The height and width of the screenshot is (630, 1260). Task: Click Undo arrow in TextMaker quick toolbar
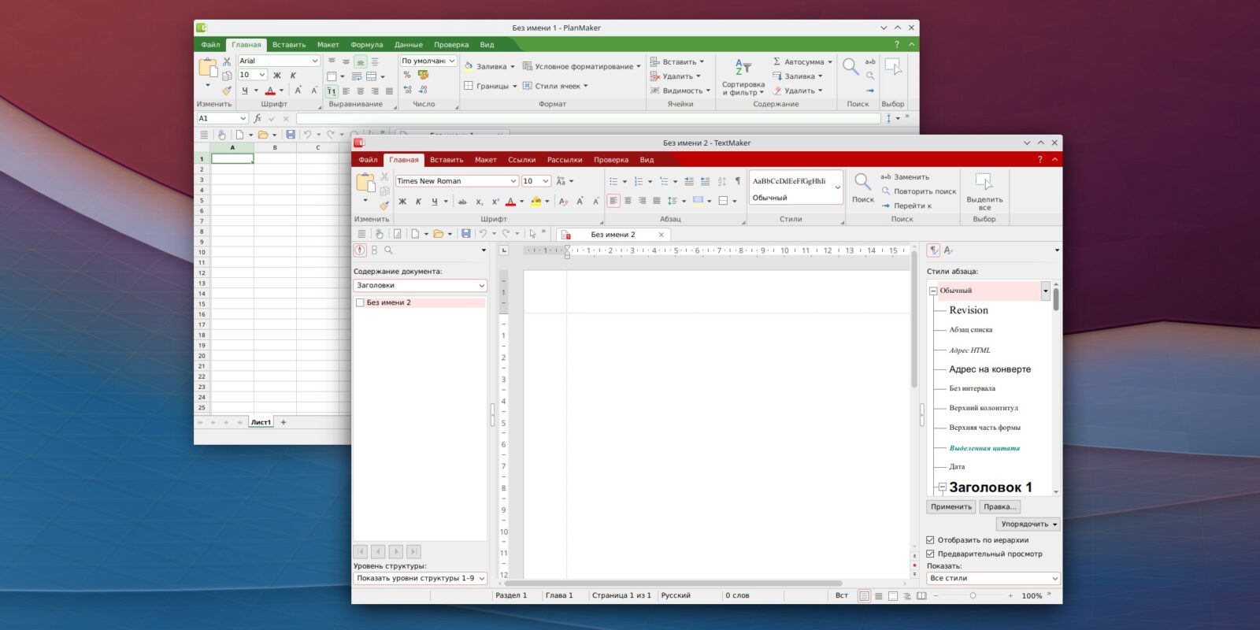tap(483, 234)
